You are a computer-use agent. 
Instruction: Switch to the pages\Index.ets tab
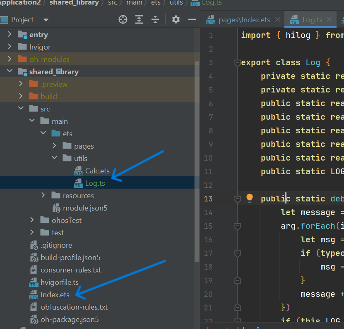244,20
